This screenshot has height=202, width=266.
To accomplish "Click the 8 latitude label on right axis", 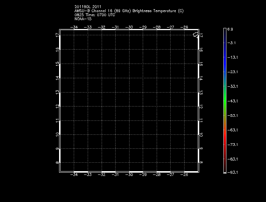I will pos(201,162).
